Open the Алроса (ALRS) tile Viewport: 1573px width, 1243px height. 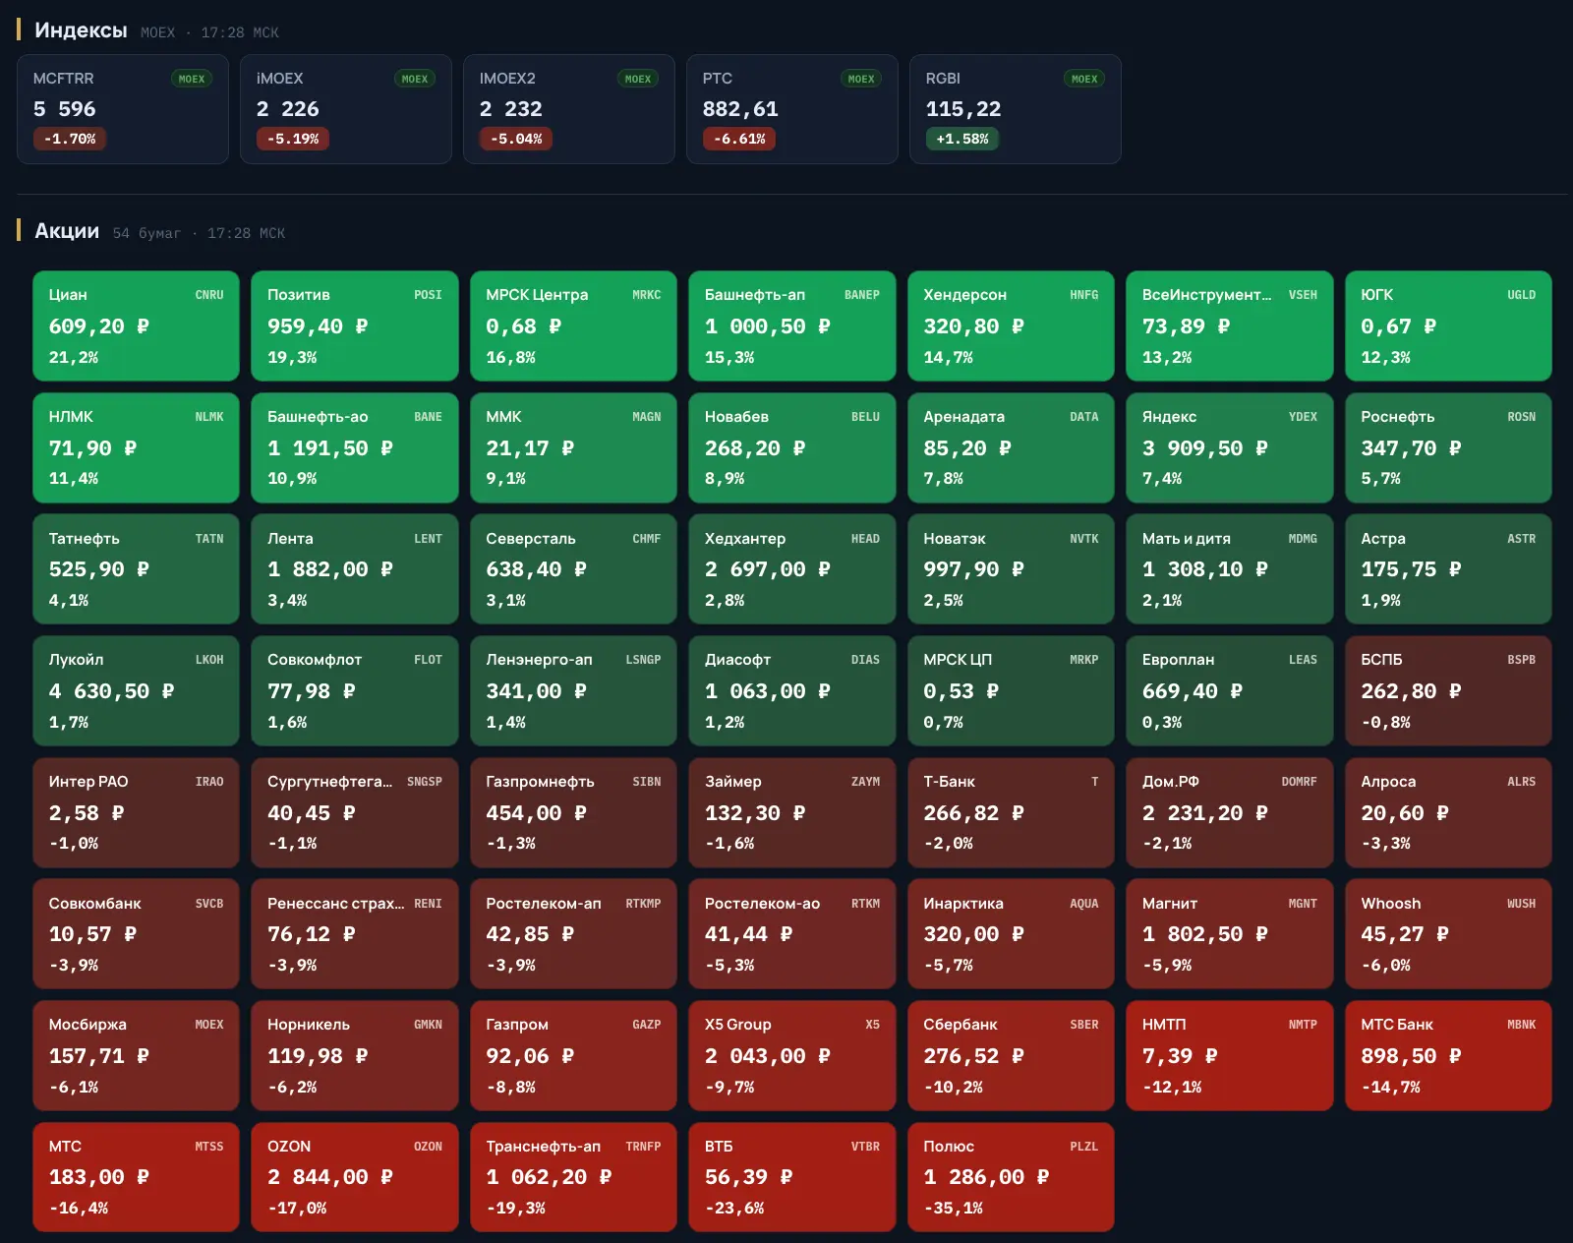tap(1448, 812)
